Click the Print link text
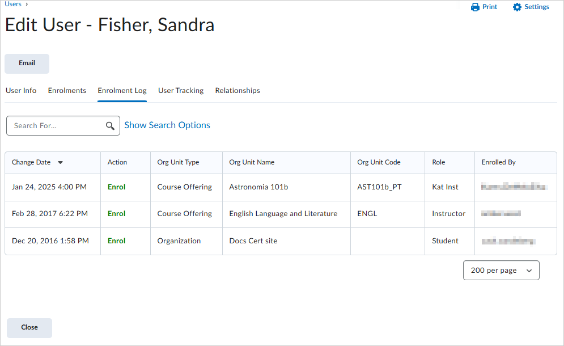The image size is (564, 346). pyautogui.click(x=490, y=7)
